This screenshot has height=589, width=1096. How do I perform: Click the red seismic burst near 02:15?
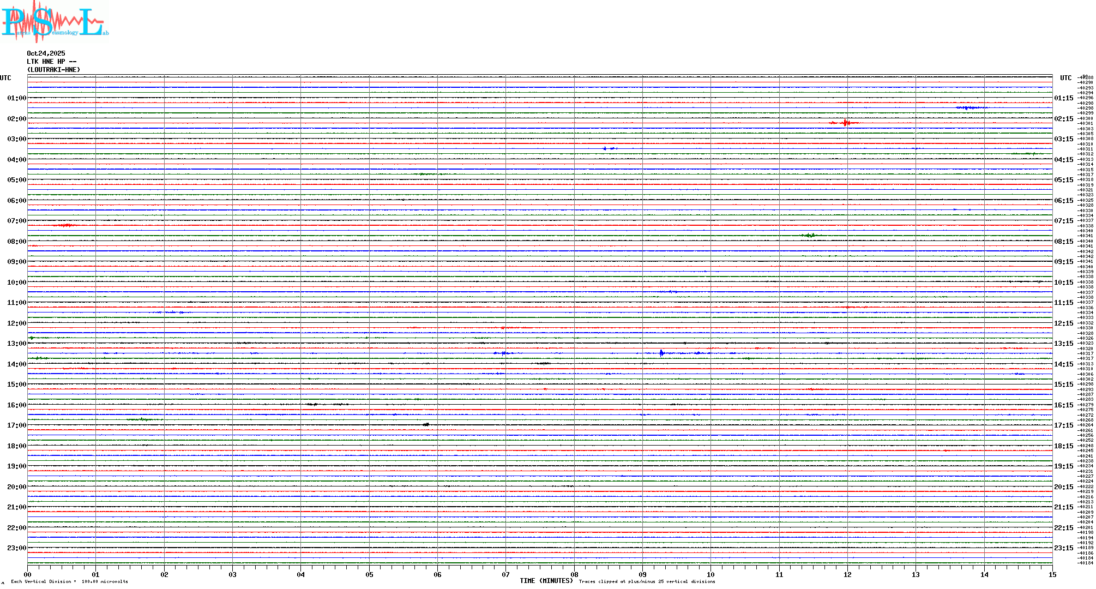pos(845,123)
